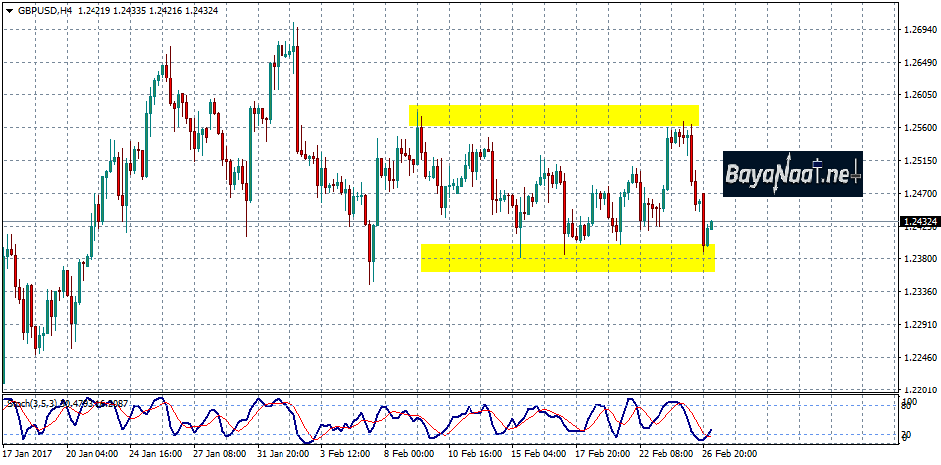Click the current price label 1.24324
This screenshot has width=941, height=465.
(x=919, y=223)
